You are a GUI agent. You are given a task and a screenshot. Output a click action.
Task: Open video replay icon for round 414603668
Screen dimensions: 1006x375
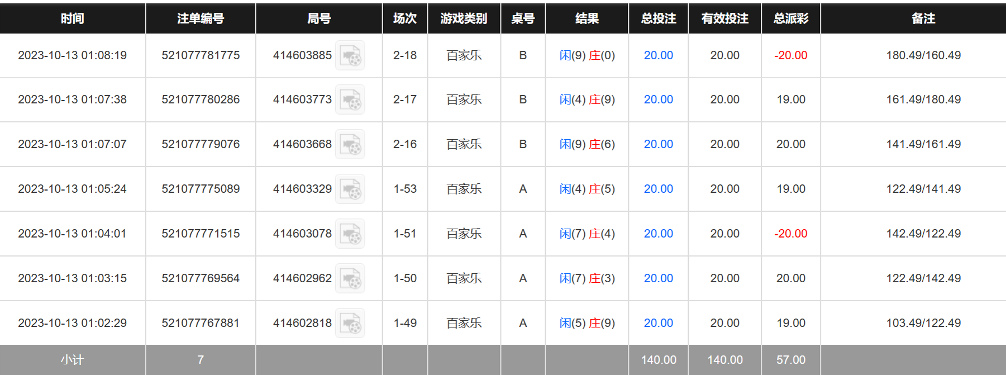click(350, 144)
